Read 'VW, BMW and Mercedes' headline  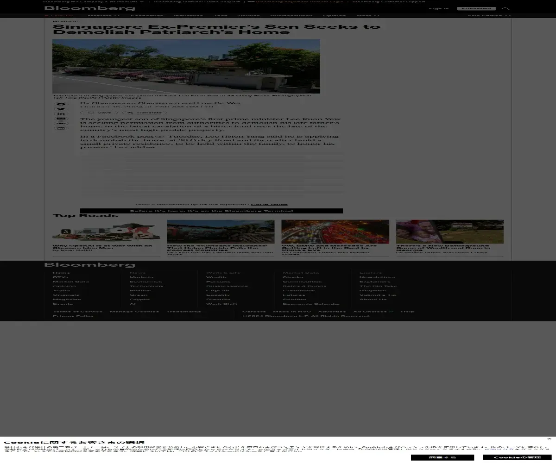point(329,248)
